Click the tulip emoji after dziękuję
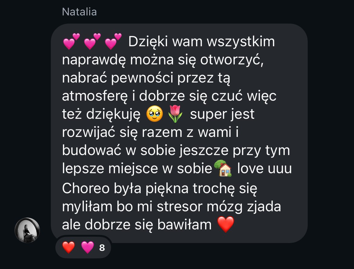 (175, 114)
